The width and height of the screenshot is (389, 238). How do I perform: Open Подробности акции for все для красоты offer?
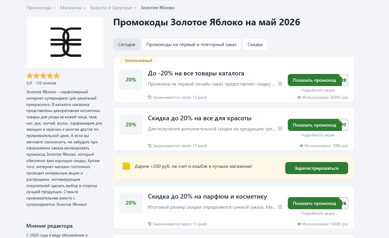tap(318, 135)
